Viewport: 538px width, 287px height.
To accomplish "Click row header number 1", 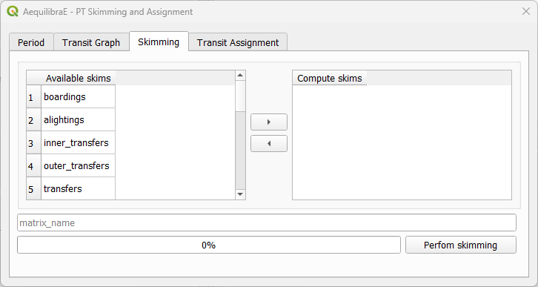I will [x=33, y=97].
